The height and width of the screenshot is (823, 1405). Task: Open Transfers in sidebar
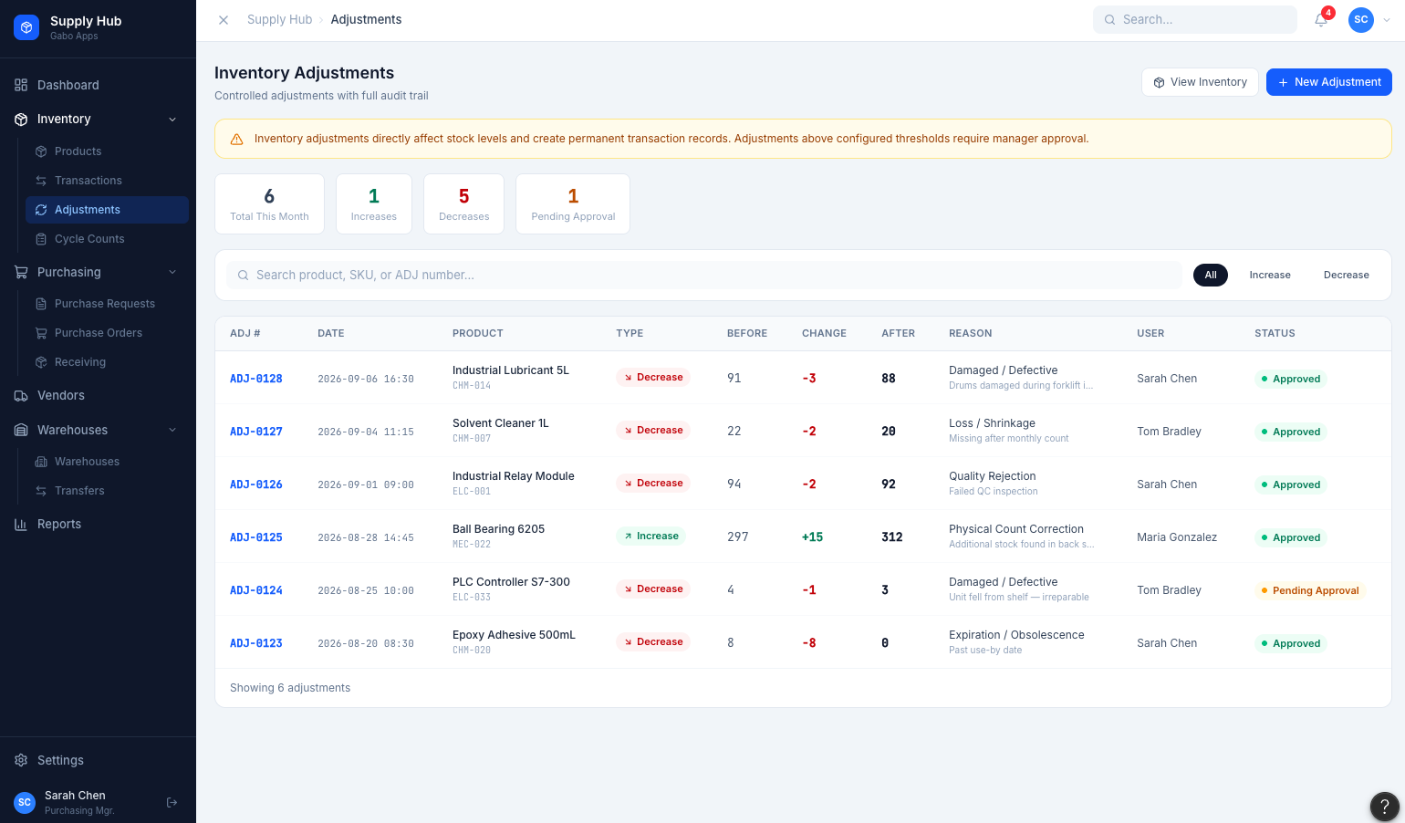107,491
